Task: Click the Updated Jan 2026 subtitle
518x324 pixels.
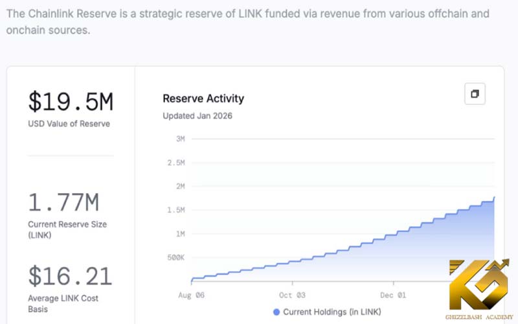Action: tap(197, 116)
